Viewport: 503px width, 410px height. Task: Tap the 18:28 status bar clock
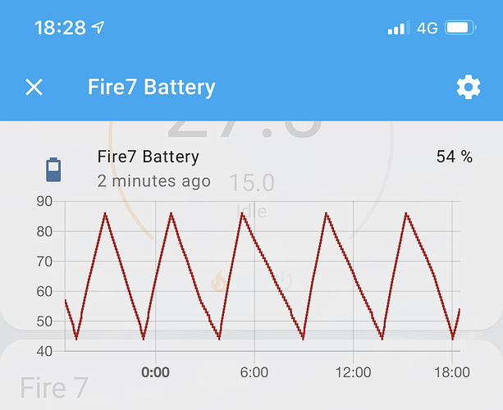tap(60, 28)
